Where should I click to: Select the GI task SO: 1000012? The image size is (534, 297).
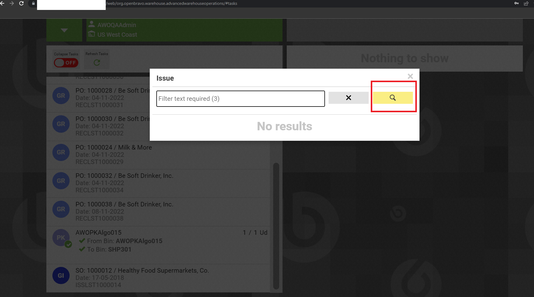coord(142,271)
